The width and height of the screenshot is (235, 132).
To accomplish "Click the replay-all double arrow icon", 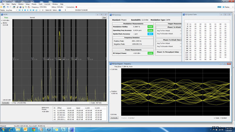I will click(33, 10).
